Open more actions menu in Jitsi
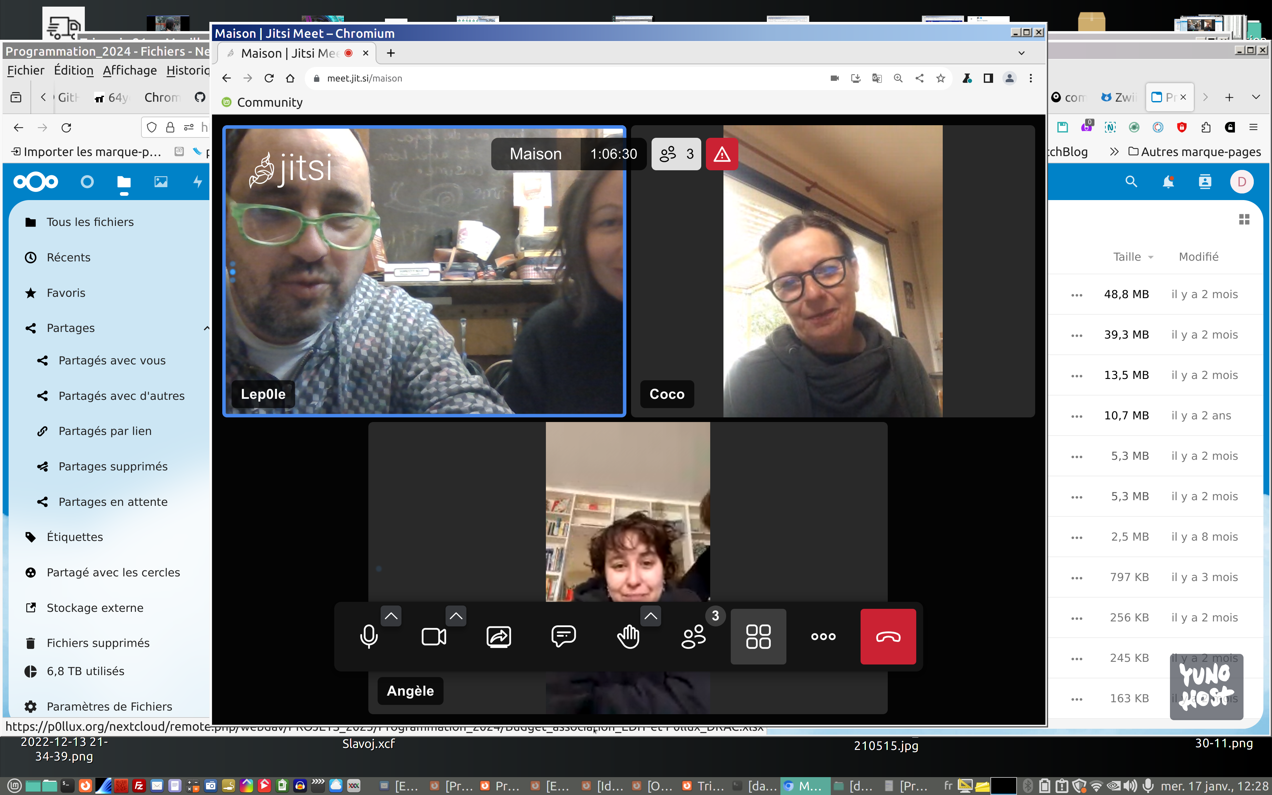The width and height of the screenshot is (1272, 795). point(823,636)
